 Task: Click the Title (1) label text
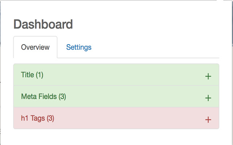[32, 75]
